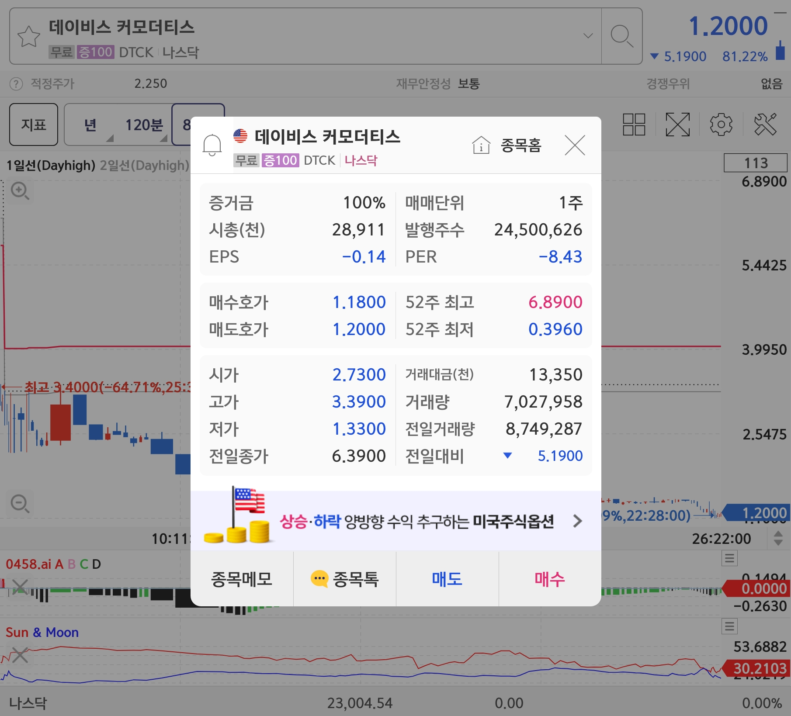This screenshot has width=791, height=716.
Task: Open the 0458.ai panel menu icon
Action: (729, 558)
